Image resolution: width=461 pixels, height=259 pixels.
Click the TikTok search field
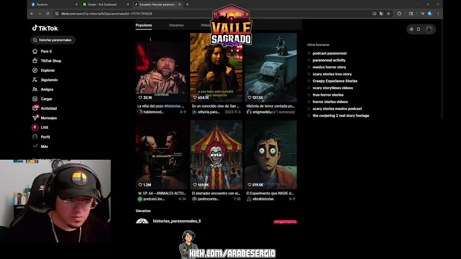[53, 40]
